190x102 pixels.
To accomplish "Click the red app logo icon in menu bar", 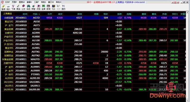I will [2, 2].
